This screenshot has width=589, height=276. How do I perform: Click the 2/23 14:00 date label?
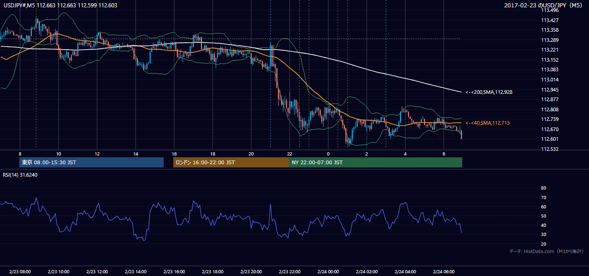[135, 272]
